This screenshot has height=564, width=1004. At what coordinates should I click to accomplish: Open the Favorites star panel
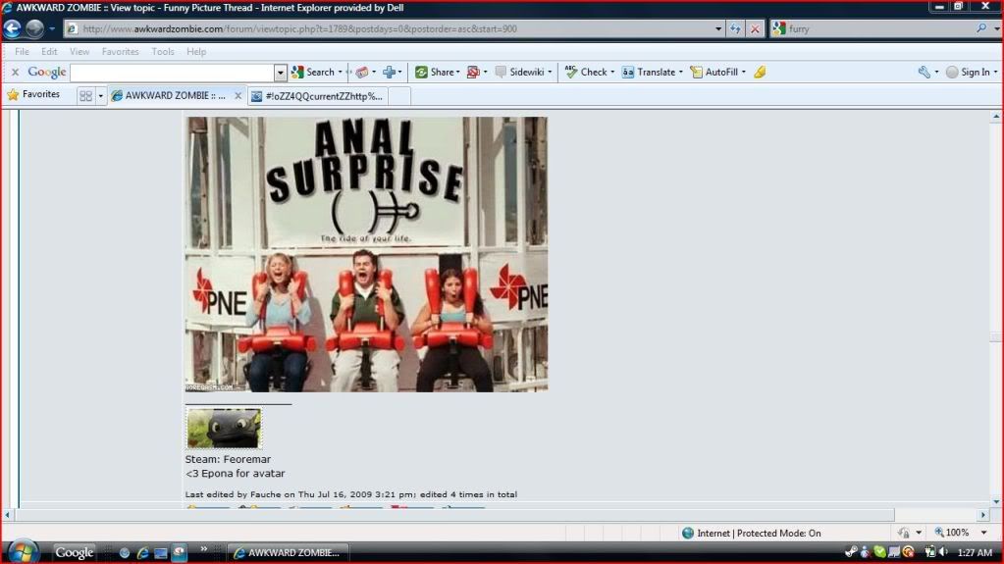(x=33, y=95)
